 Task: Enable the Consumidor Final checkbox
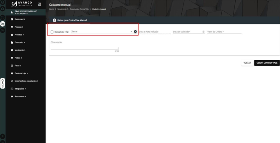pos(52,32)
